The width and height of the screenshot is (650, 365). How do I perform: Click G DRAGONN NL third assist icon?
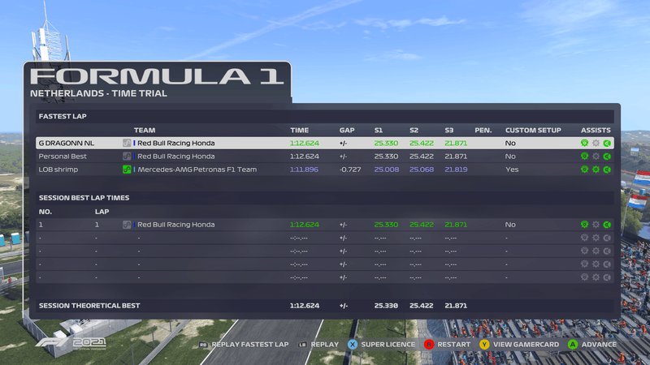(607, 144)
